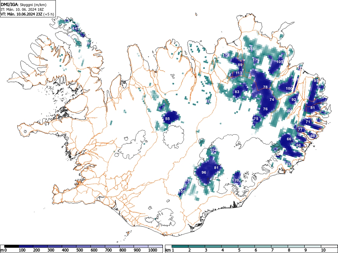The width and height of the screenshot is (338, 253).
Task: Click the teal 4–5 km legend swatch
Action: (x=230, y=246)
